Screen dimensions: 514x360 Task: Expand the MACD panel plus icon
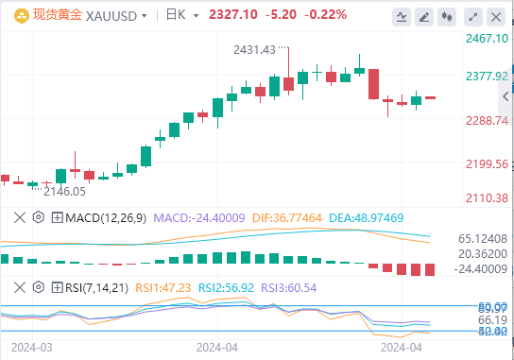click(57, 217)
